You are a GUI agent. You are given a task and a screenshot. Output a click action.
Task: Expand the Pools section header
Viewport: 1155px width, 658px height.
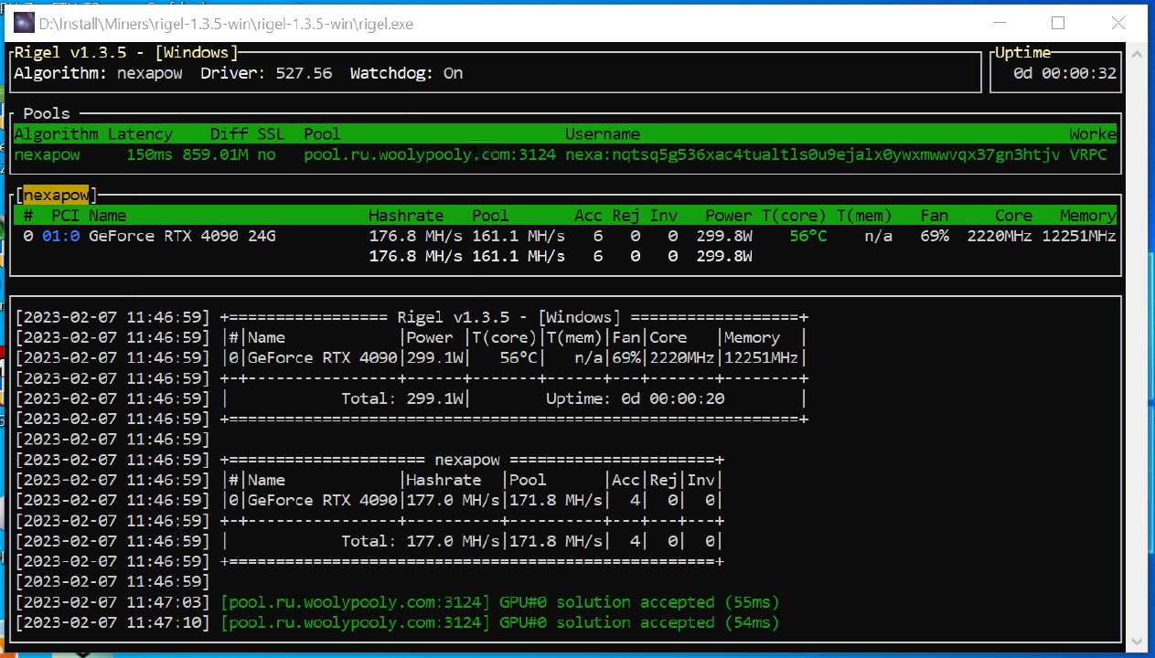[46, 113]
